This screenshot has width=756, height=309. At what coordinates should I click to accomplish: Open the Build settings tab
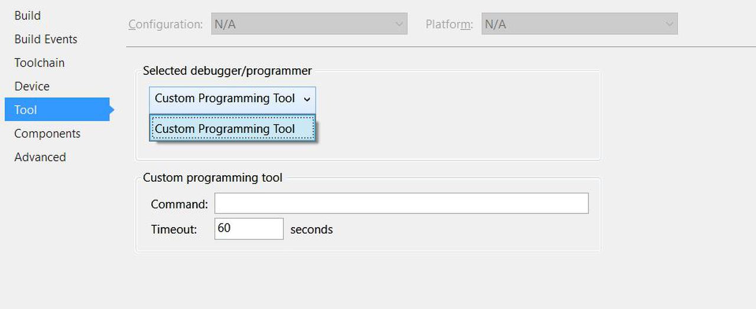(x=28, y=16)
